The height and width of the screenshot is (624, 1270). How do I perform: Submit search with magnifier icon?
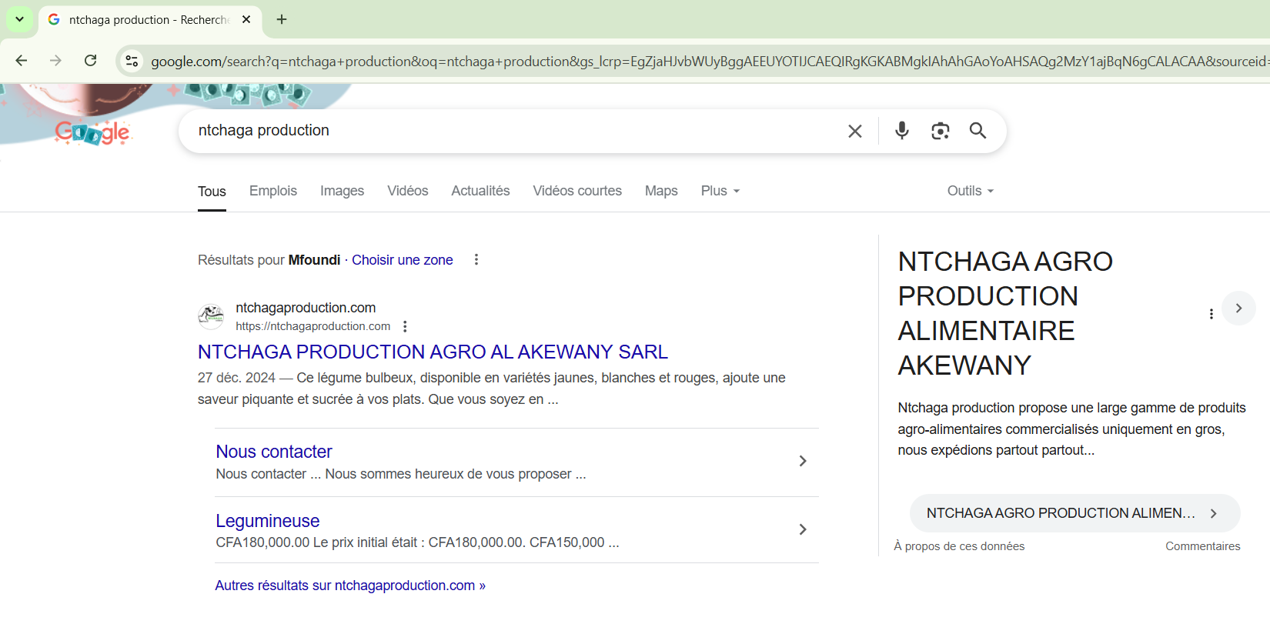pyautogui.click(x=978, y=131)
